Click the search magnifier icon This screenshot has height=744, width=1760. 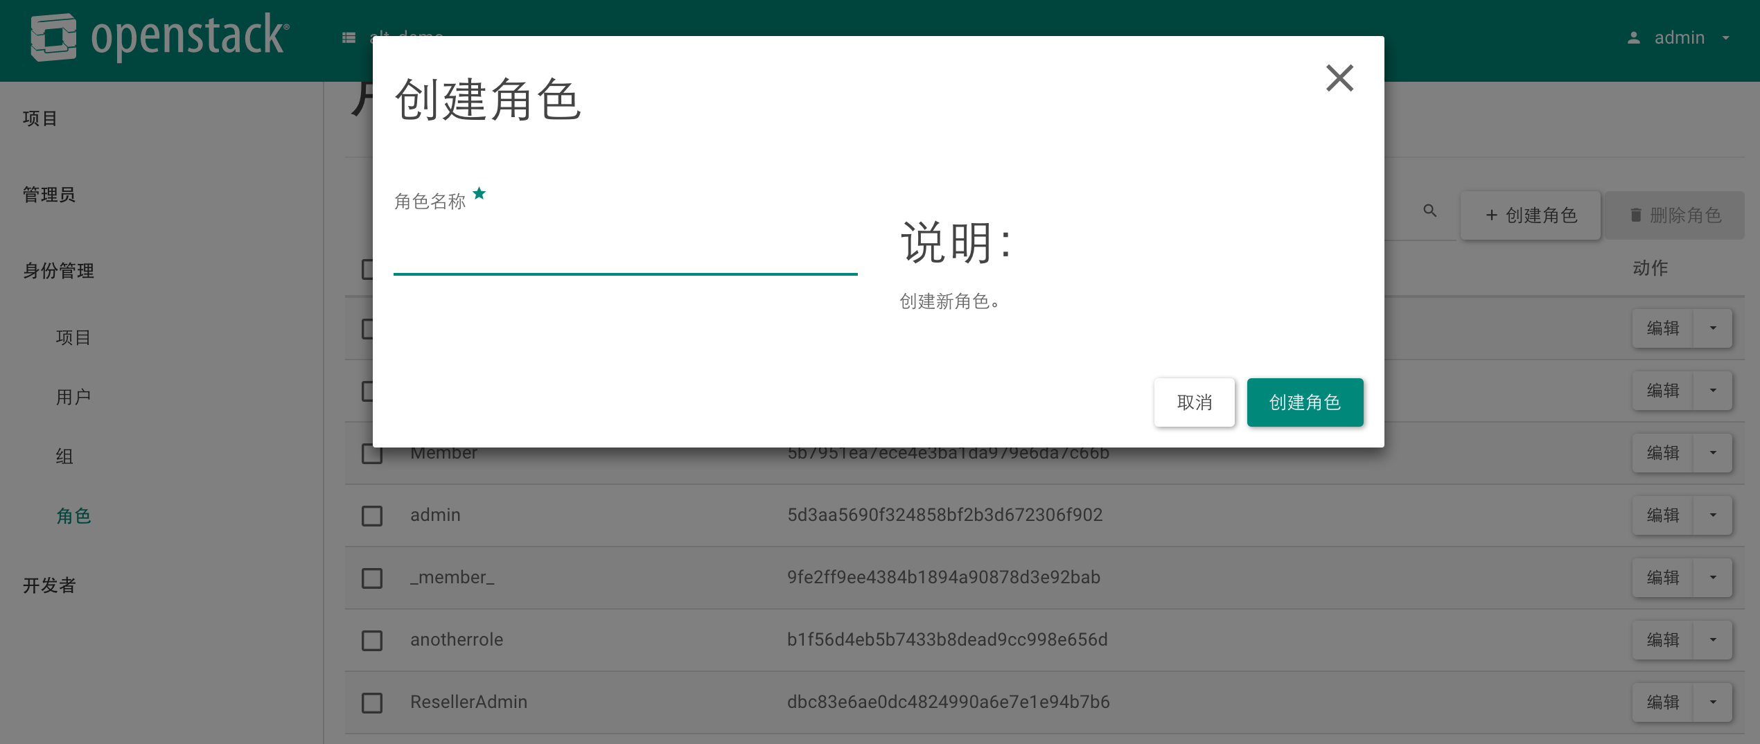tap(1429, 211)
